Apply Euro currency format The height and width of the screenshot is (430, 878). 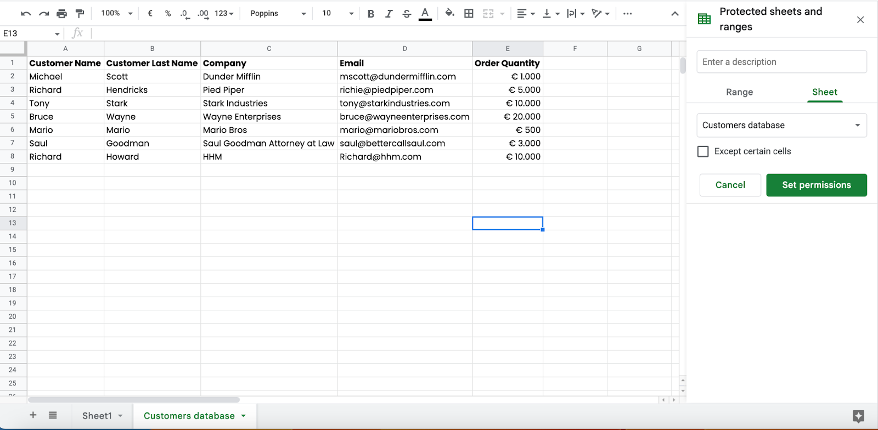tap(150, 13)
